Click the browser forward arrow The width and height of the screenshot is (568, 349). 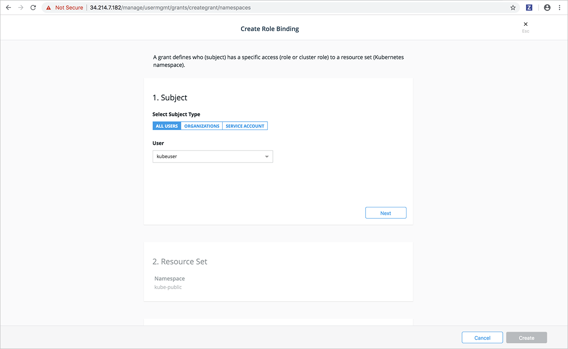pyautogui.click(x=20, y=8)
